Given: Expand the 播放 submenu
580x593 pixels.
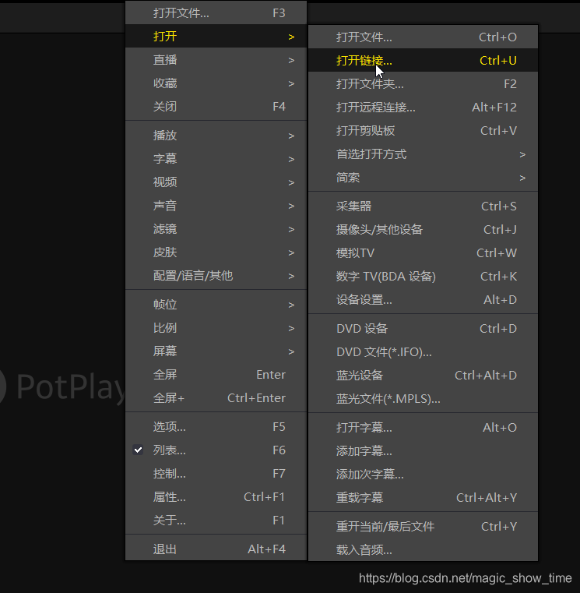Looking at the screenshot, I should pos(216,136).
